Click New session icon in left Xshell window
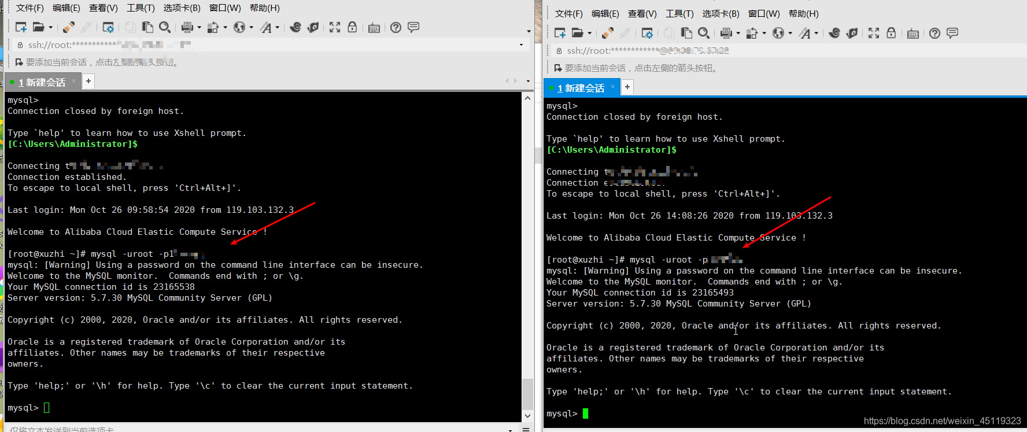The width and height of the screenshot is (1027, 432). [21, 27]
